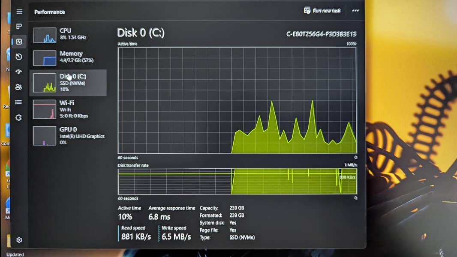Click the 6.5 MB/s write speed value

click(x=176, y=236)
